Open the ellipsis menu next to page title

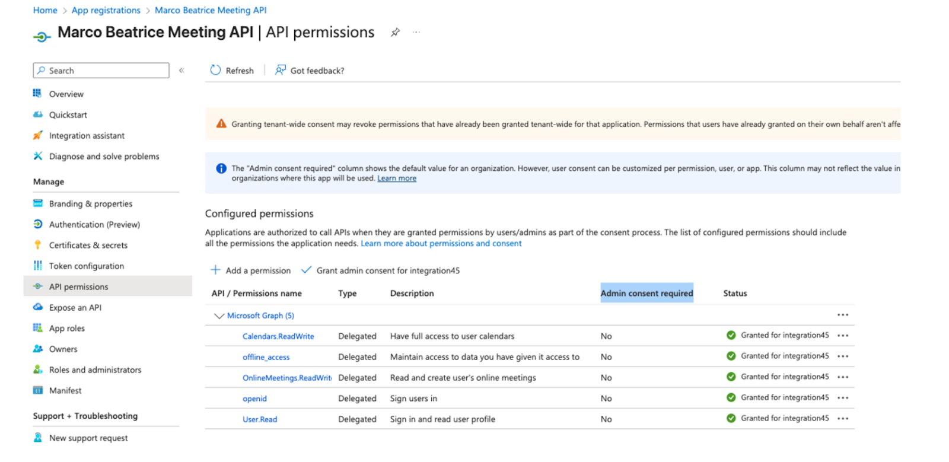pyautogui.click(x=416, y=33)
